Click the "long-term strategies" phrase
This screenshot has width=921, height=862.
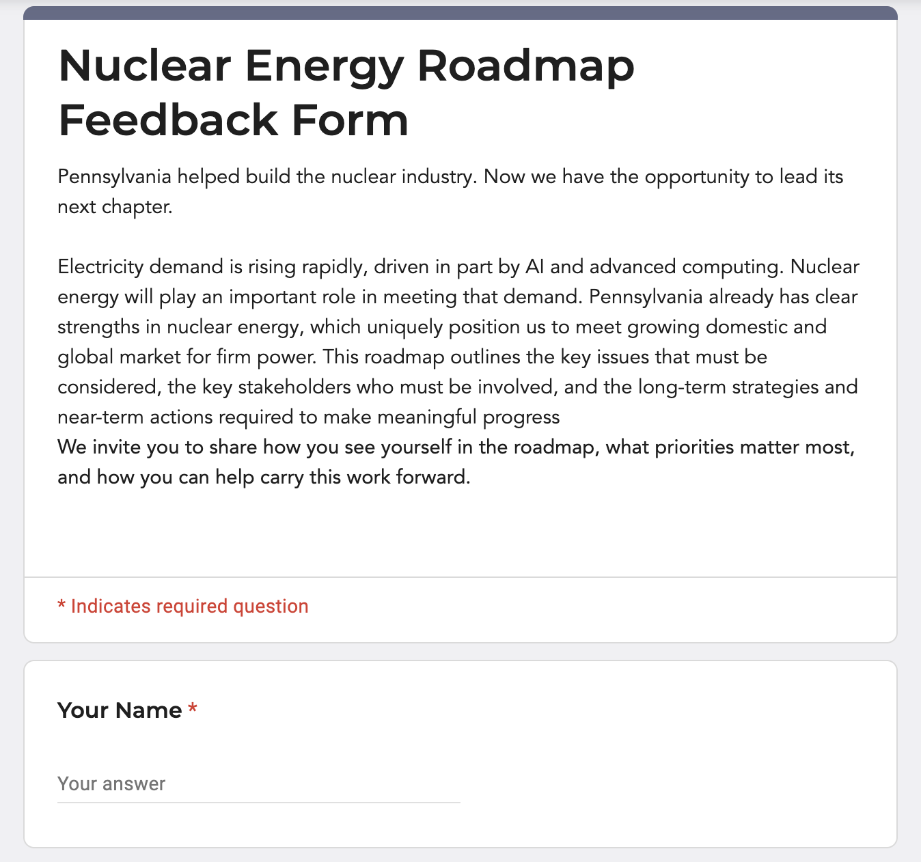pos(728,387)
